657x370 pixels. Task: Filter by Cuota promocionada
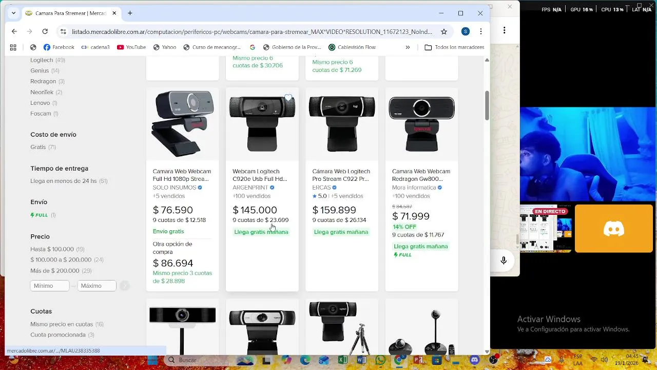coord(62,335)
